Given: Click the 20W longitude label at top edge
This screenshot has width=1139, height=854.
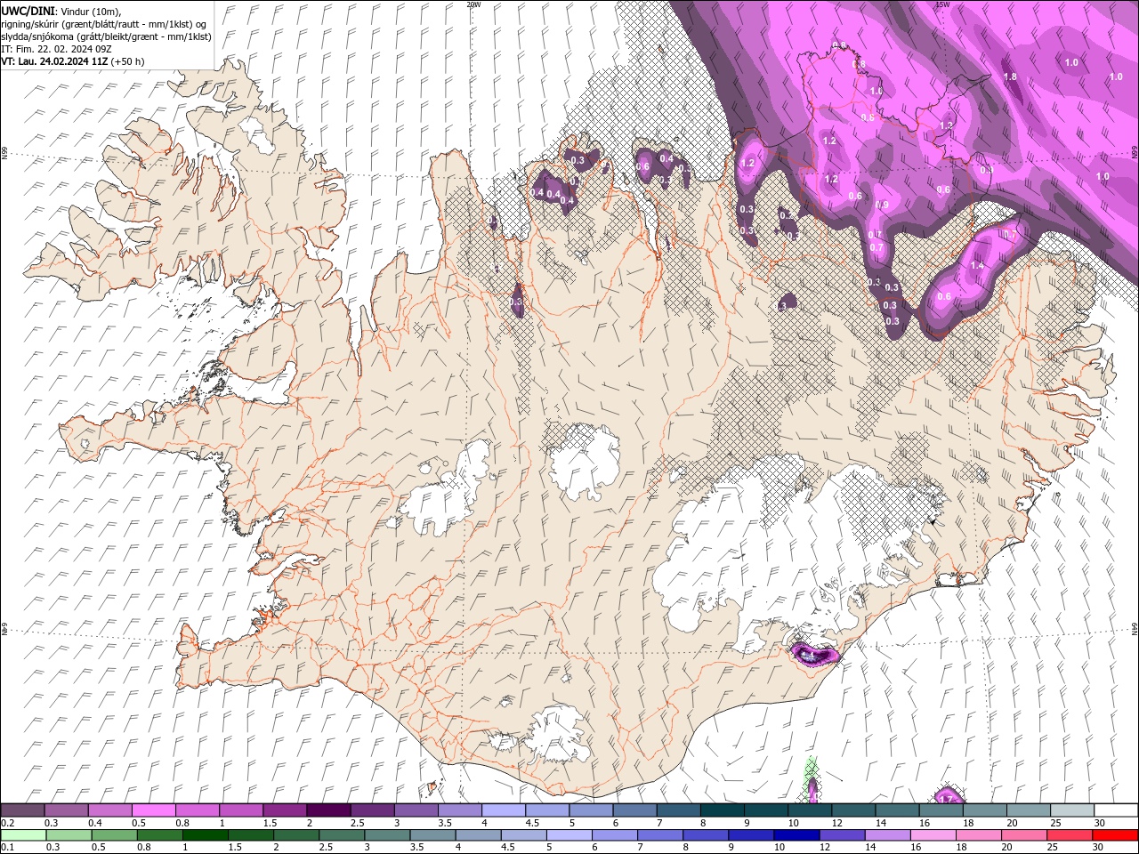Looking at the screenshot, I should [x=474, y=4].
